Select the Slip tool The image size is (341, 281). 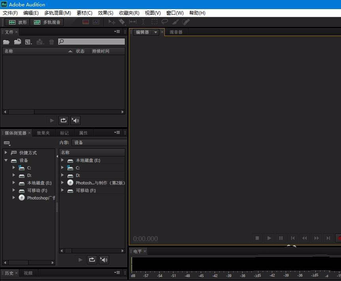coord(133,22)
